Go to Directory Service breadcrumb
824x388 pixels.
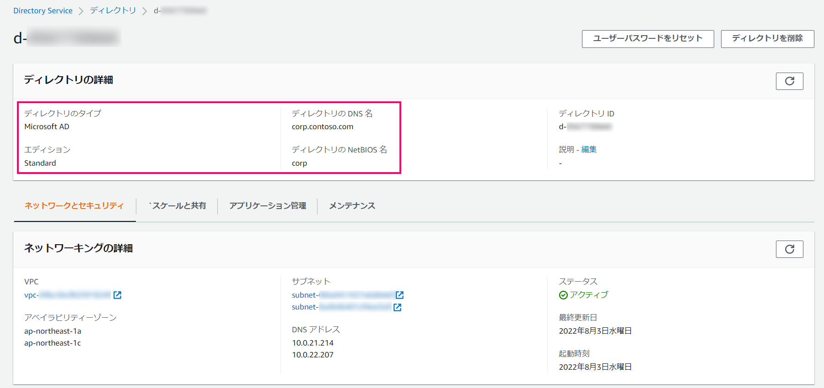[43, 10]
